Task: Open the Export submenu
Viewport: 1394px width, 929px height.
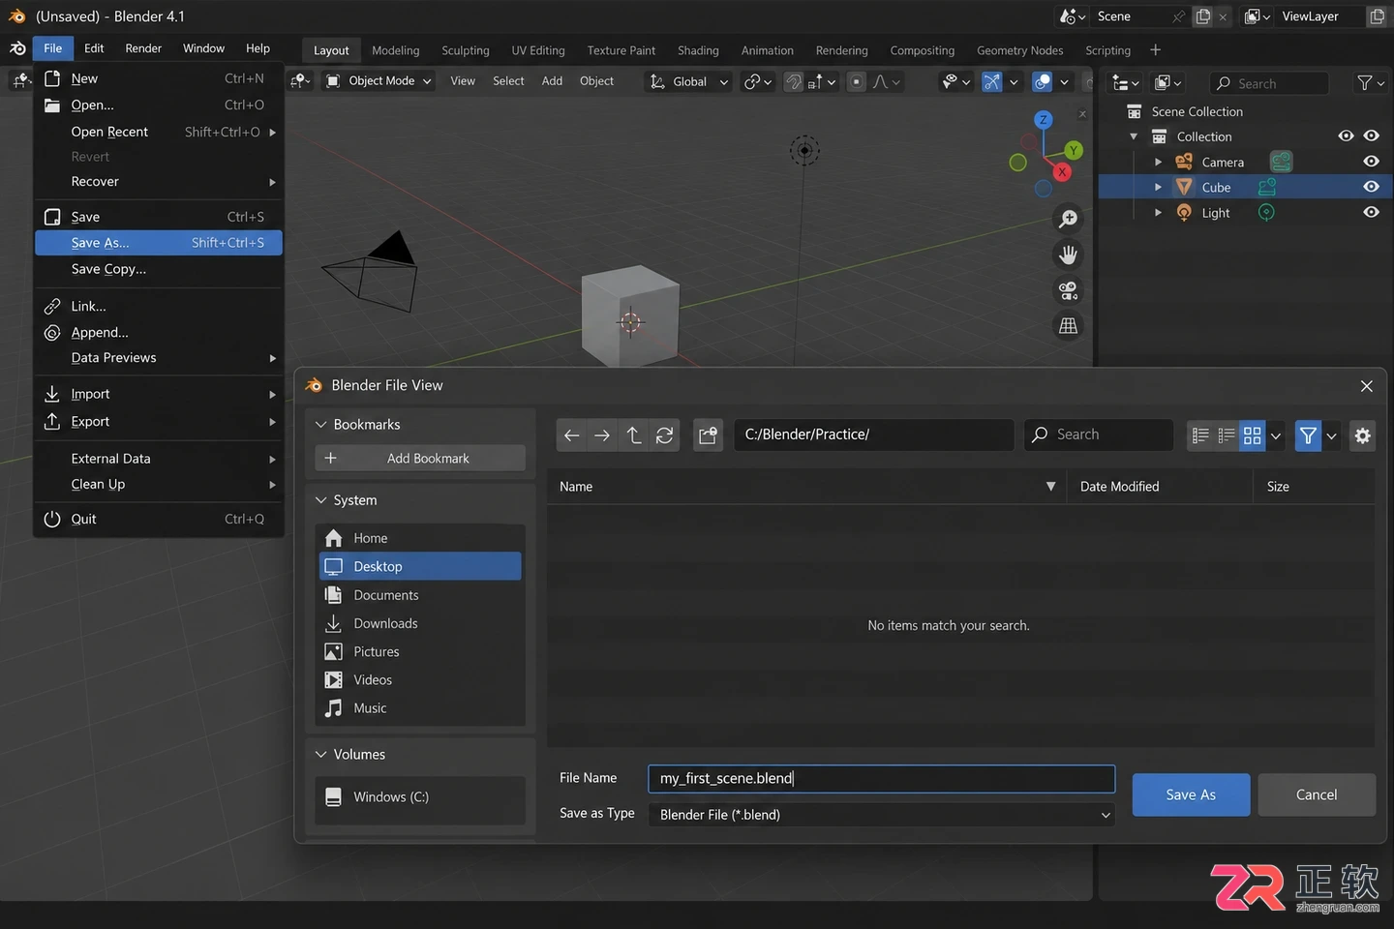Action: 159,422
